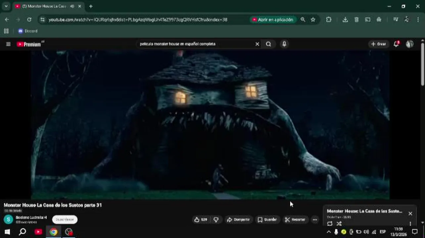Image resolution: width=425 pixels, height=238 pixels.
Task: Click the Compartir share button
Action: pyautogui.click(x=238, y=219)
